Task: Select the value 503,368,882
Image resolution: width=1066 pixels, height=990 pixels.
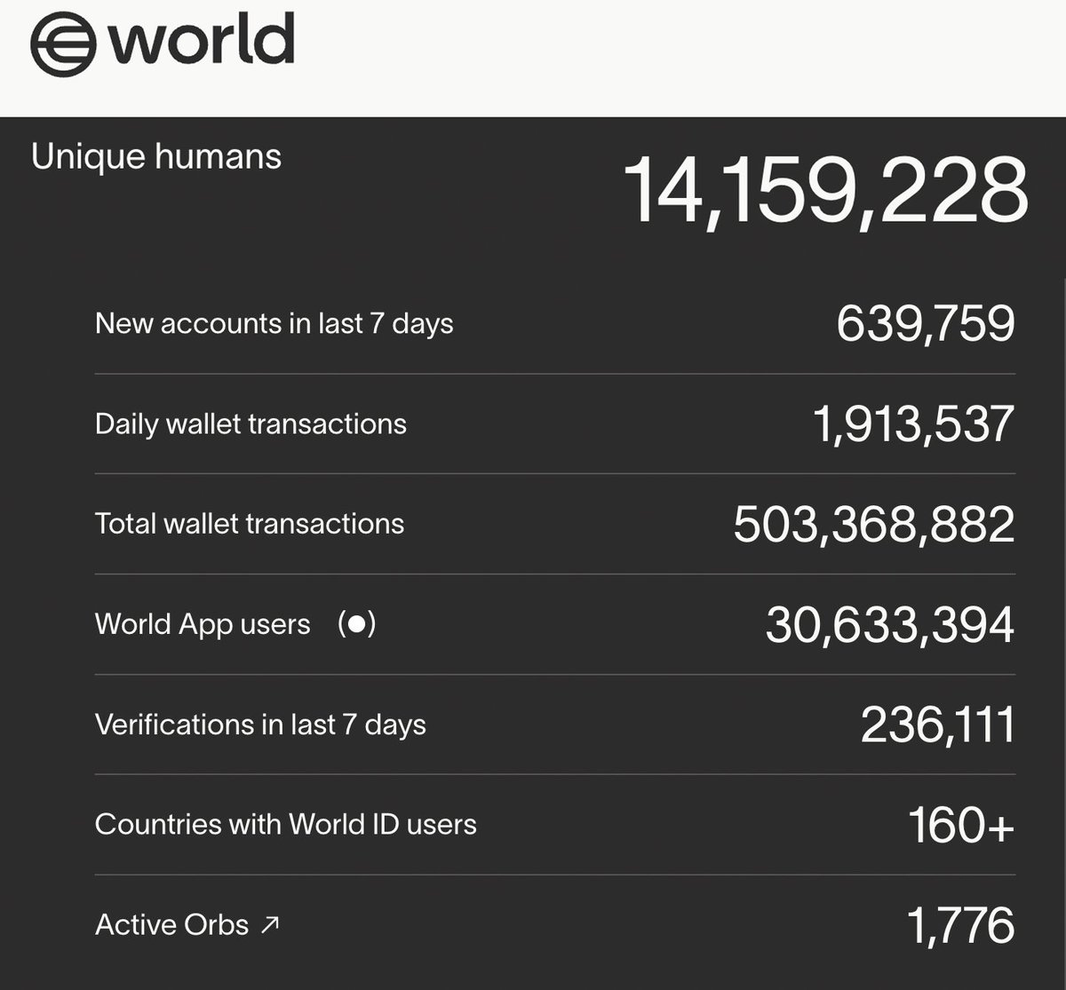Action: click(874, 524)
